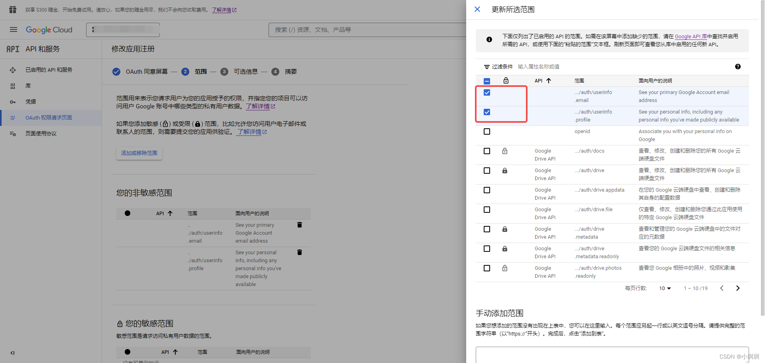
Task: Open Google API 库 link in info box
Action: (x=691, y=36)
